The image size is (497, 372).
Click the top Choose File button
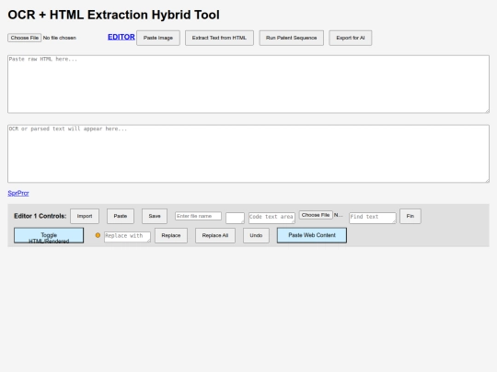point(25,38)
